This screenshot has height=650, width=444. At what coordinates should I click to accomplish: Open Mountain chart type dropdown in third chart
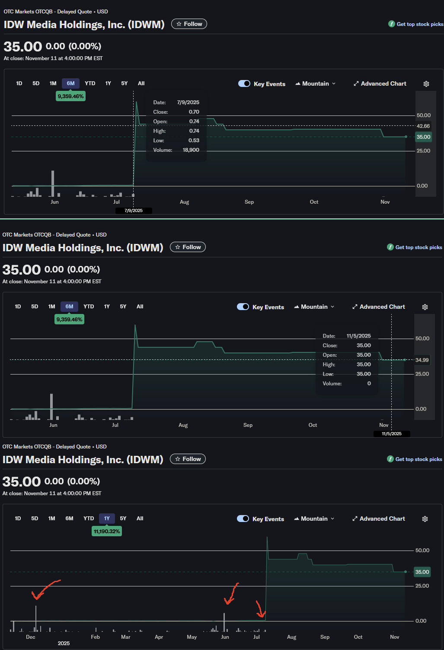(314, 519)
